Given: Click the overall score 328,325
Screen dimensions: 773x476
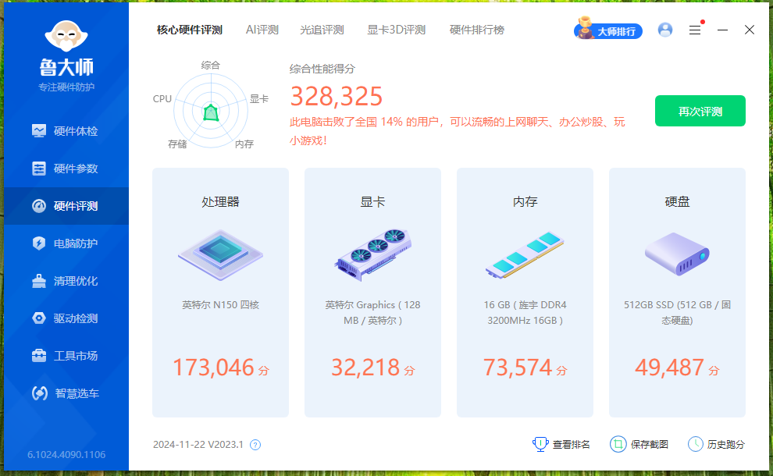Looking at the screenshot, I should click(x=337, y=96).
